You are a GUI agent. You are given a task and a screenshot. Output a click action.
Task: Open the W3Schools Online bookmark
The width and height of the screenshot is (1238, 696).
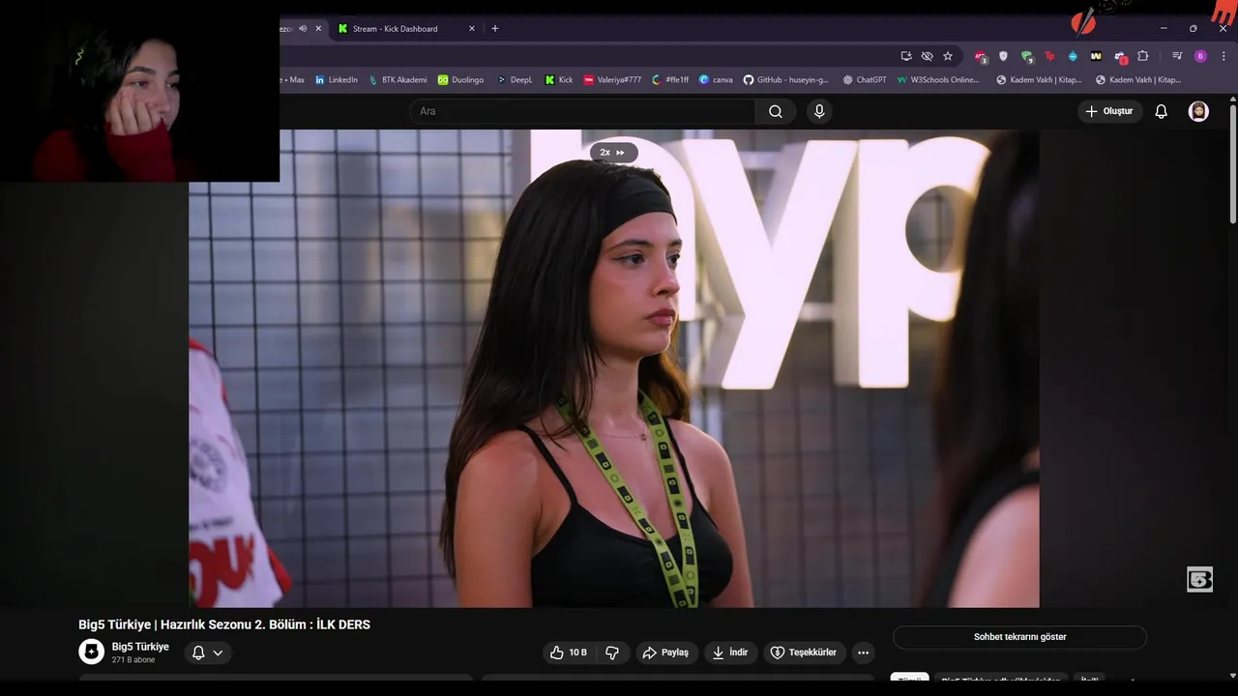(938, 80)
